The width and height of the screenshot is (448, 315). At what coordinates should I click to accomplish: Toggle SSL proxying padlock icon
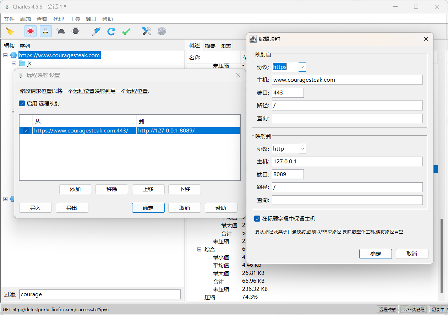tap(45, 31)
